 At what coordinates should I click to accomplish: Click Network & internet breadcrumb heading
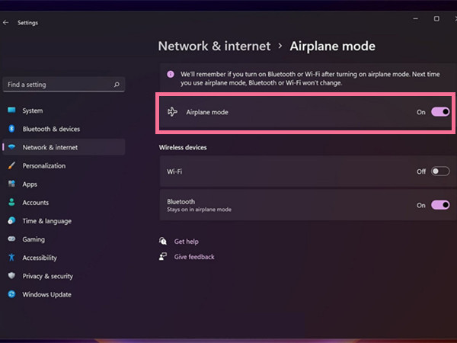[214, 46]
